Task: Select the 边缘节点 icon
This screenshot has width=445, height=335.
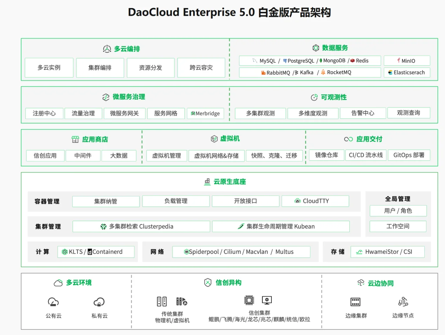Action: (403, 301)
